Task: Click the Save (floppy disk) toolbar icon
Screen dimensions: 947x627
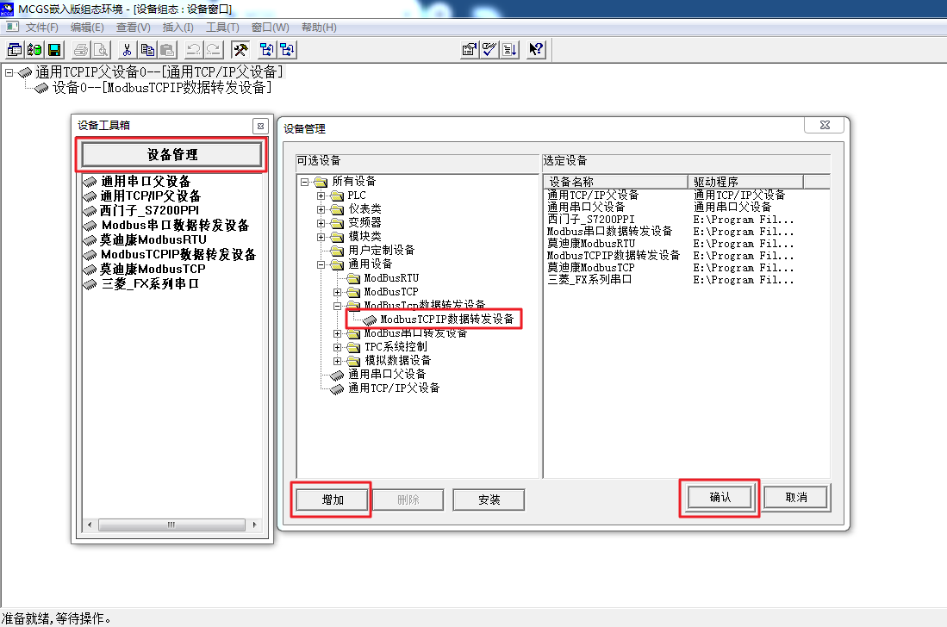Action: [x=53, y=49]
